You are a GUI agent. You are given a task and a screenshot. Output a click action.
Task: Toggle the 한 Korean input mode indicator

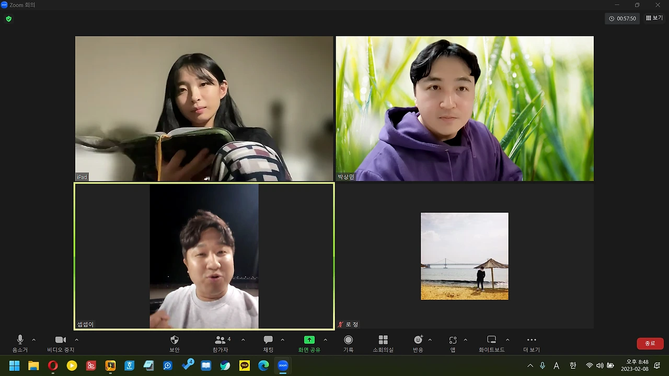point(573,366)
